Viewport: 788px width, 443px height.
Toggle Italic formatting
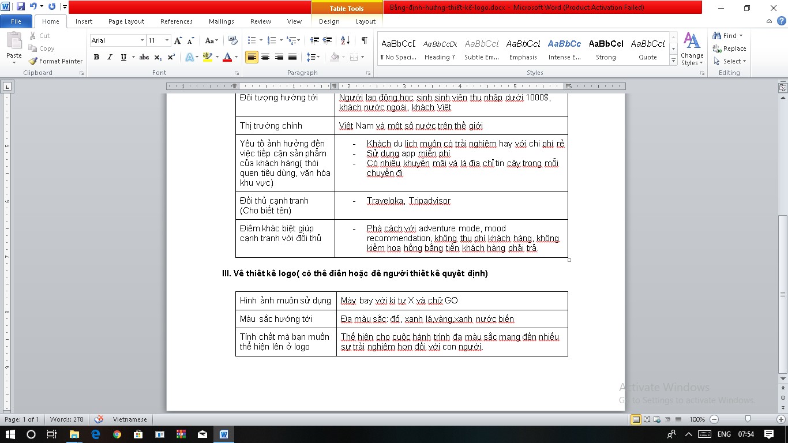click(x=110, y=57)
